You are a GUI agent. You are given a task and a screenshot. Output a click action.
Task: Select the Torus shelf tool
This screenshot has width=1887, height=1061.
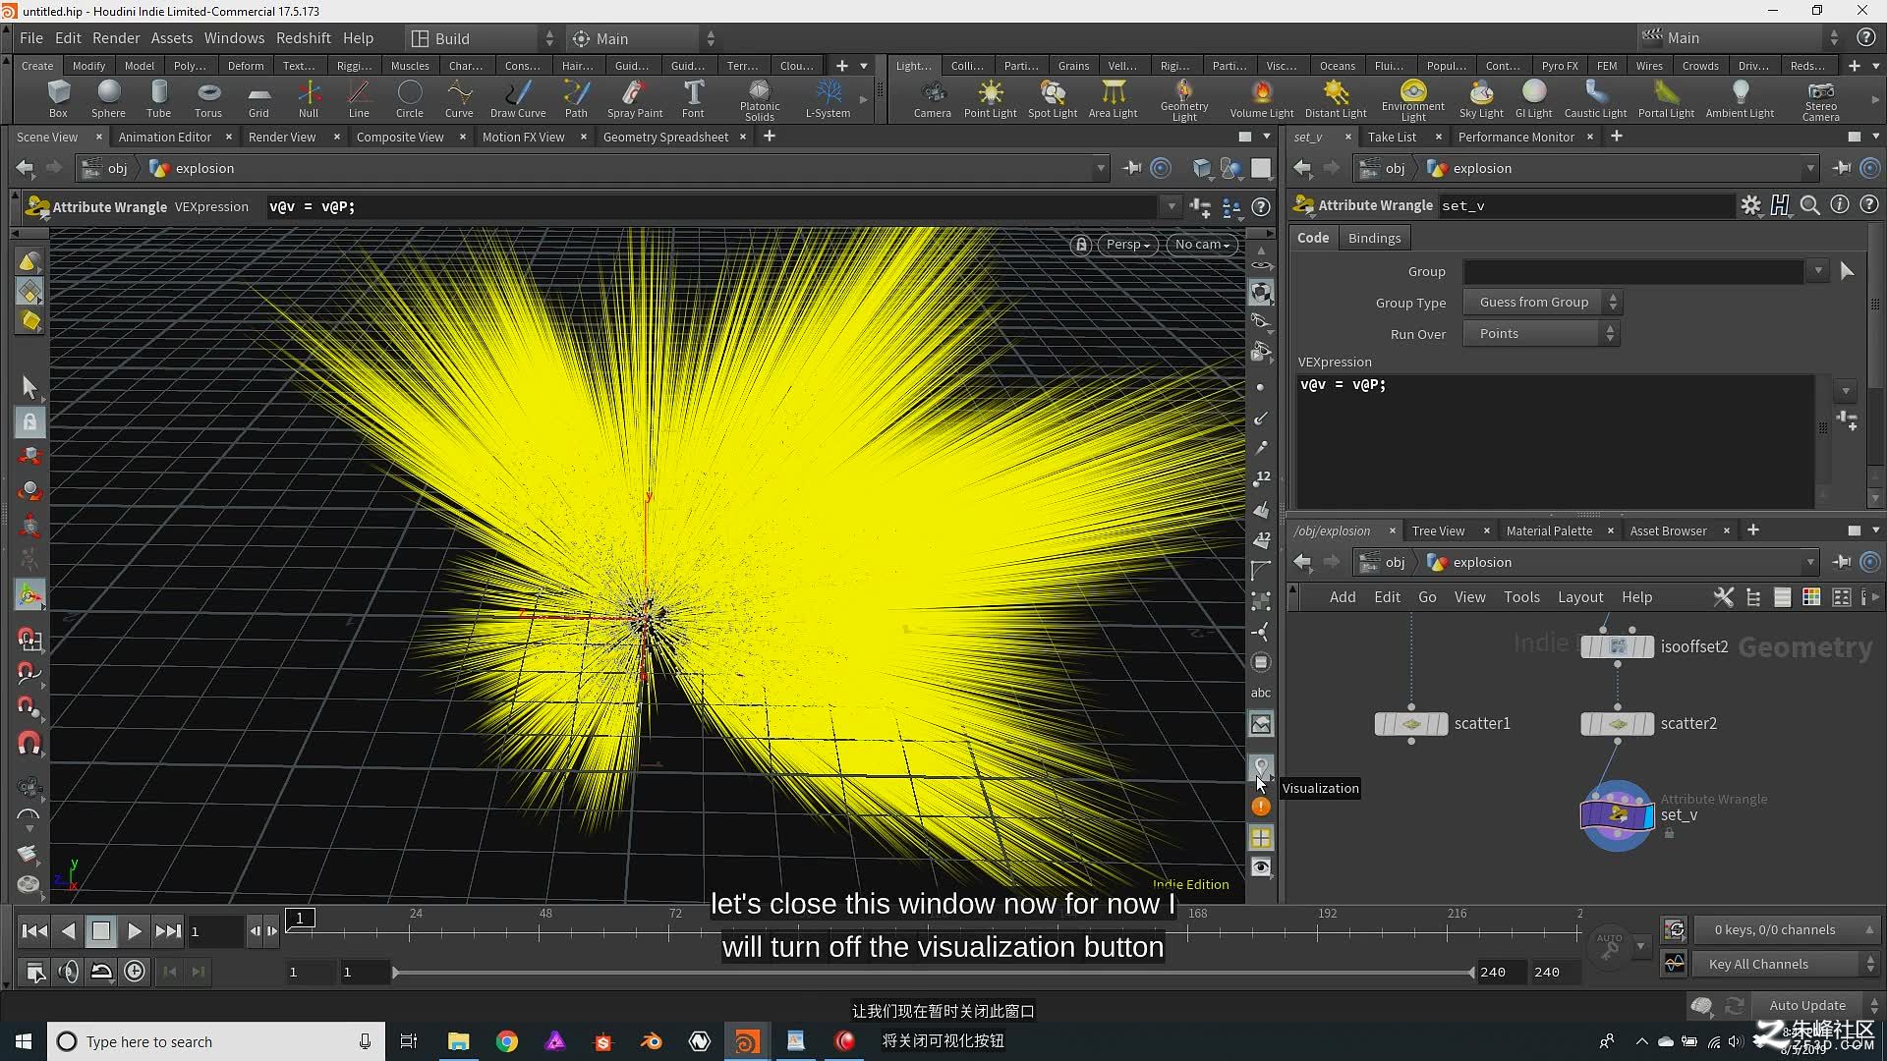pyautogui.click(x=208, y=99)
